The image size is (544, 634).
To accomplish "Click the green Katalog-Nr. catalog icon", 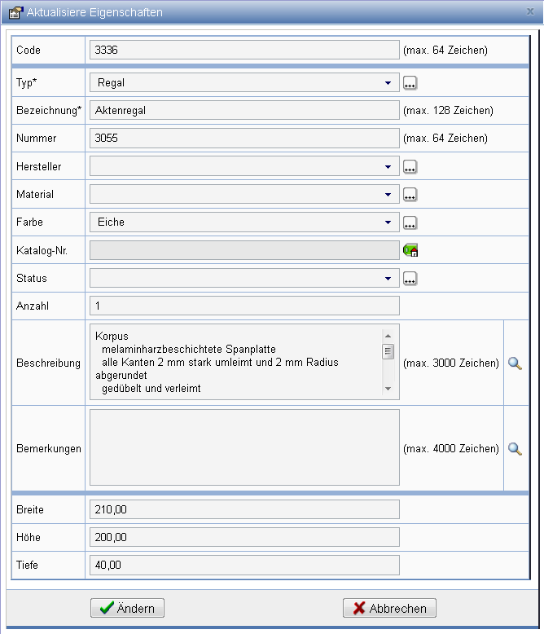I will click(410, 251).
